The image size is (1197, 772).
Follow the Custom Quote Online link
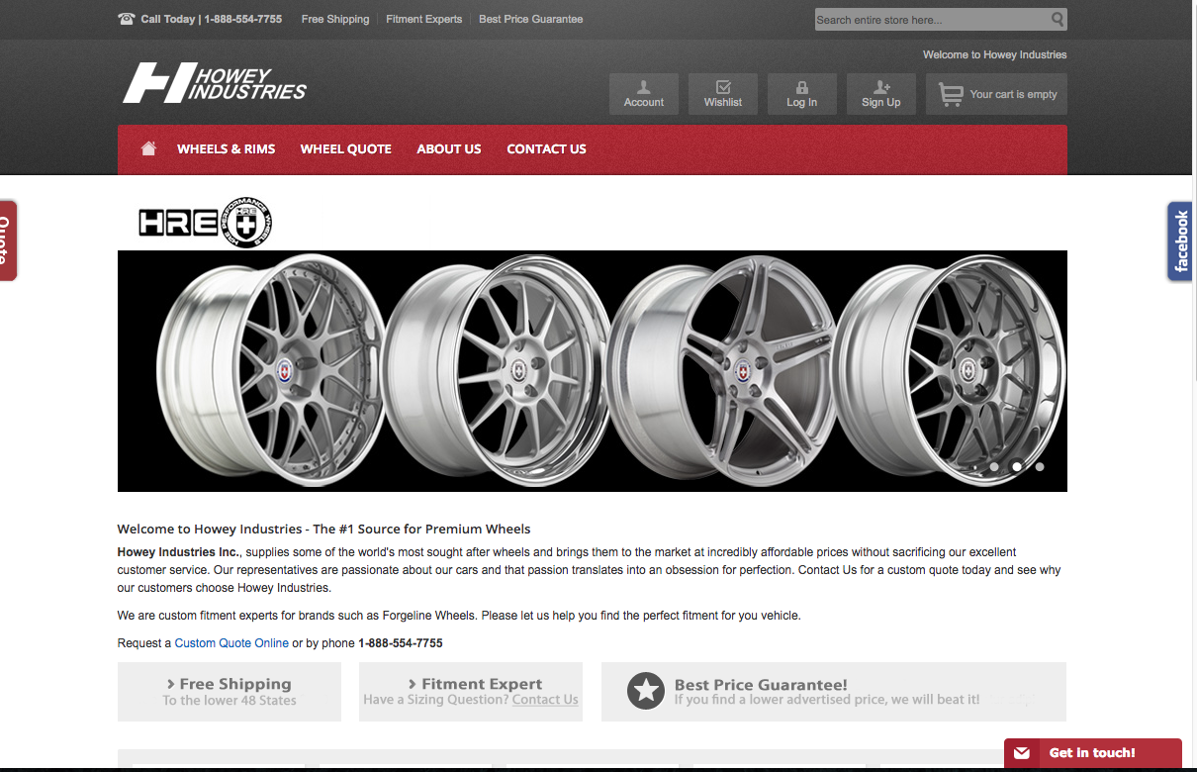coord(231,643)
